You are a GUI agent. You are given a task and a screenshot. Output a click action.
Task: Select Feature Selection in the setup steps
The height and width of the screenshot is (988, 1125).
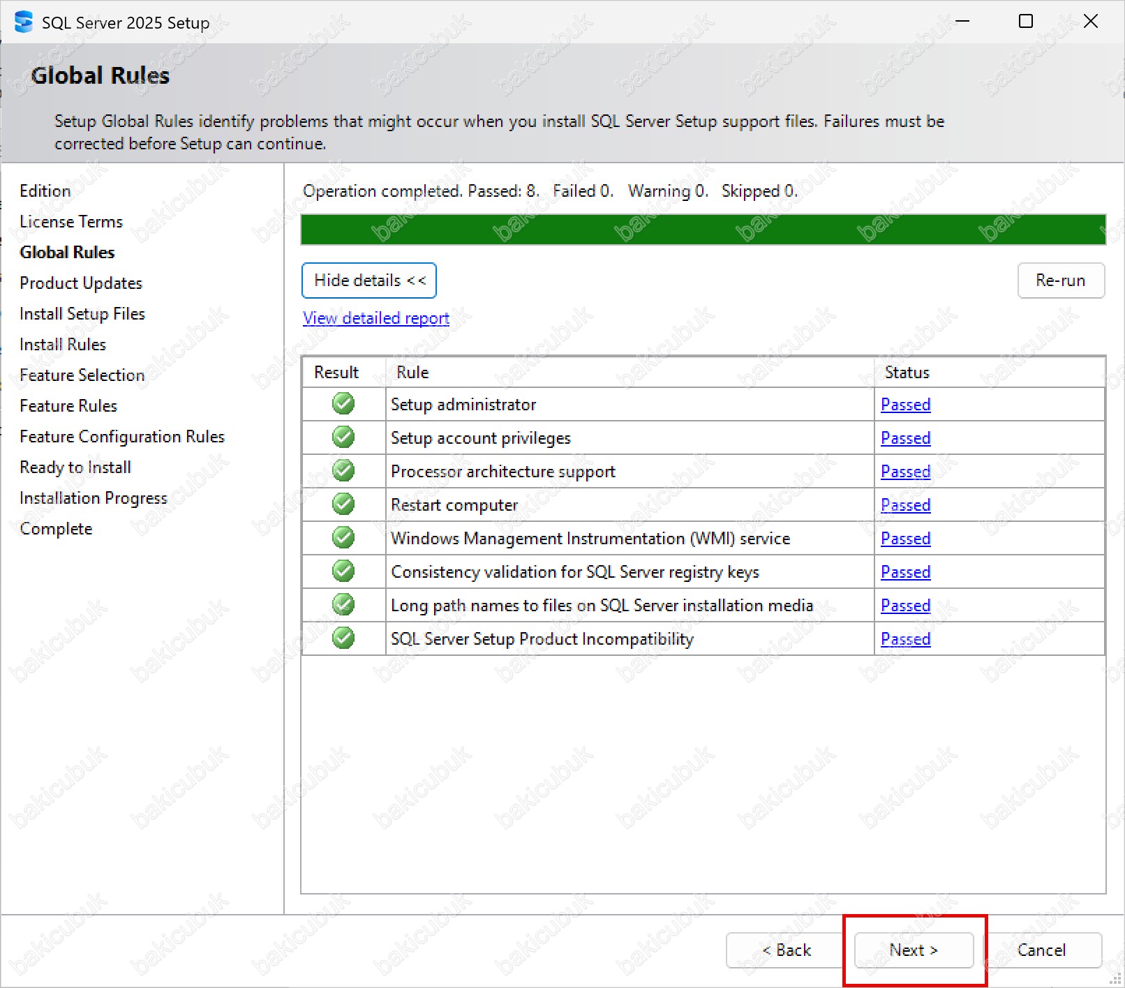[x=82, y=375]
